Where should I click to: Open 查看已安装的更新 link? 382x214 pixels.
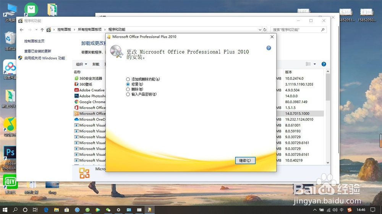point(38,51)
